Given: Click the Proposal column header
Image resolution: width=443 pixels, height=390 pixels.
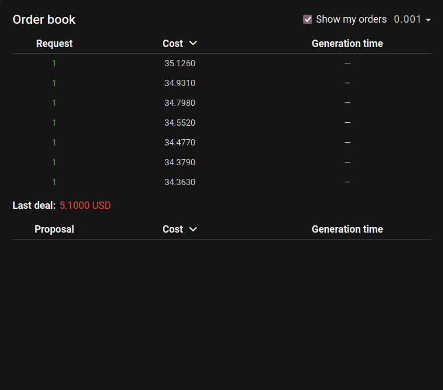Looking at the screenshot, I should tap(54, 229).
